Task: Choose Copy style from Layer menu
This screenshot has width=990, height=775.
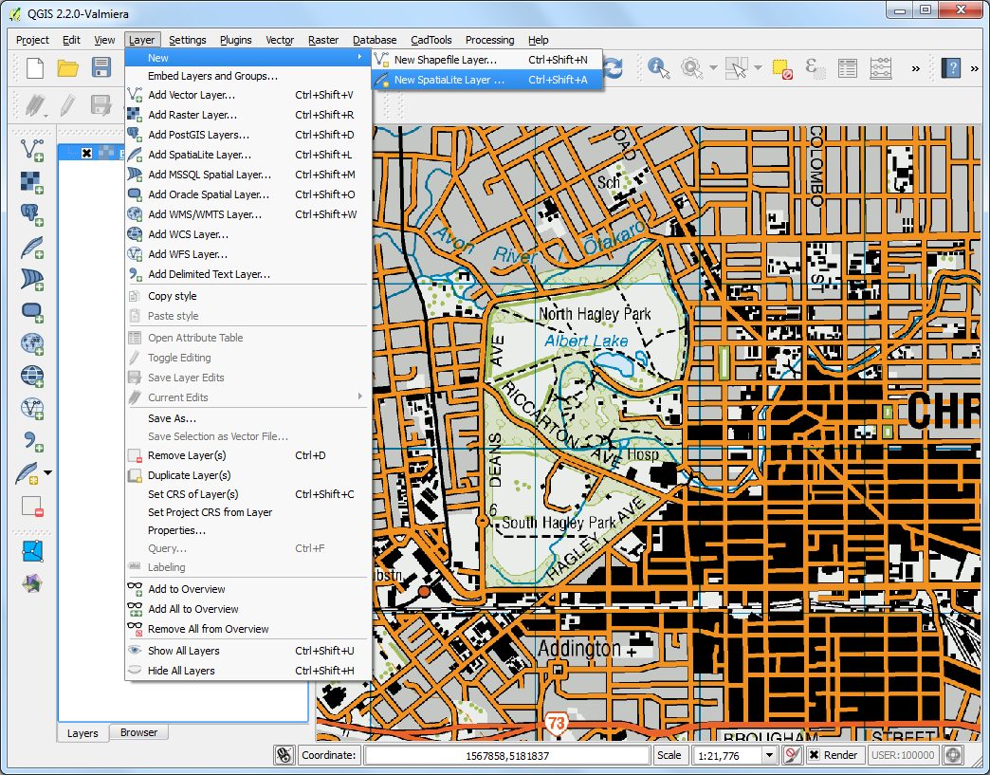Action: (247, 296)
